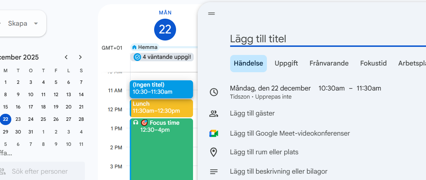
Task: Click the description lines icon
Action: (214, 172)
